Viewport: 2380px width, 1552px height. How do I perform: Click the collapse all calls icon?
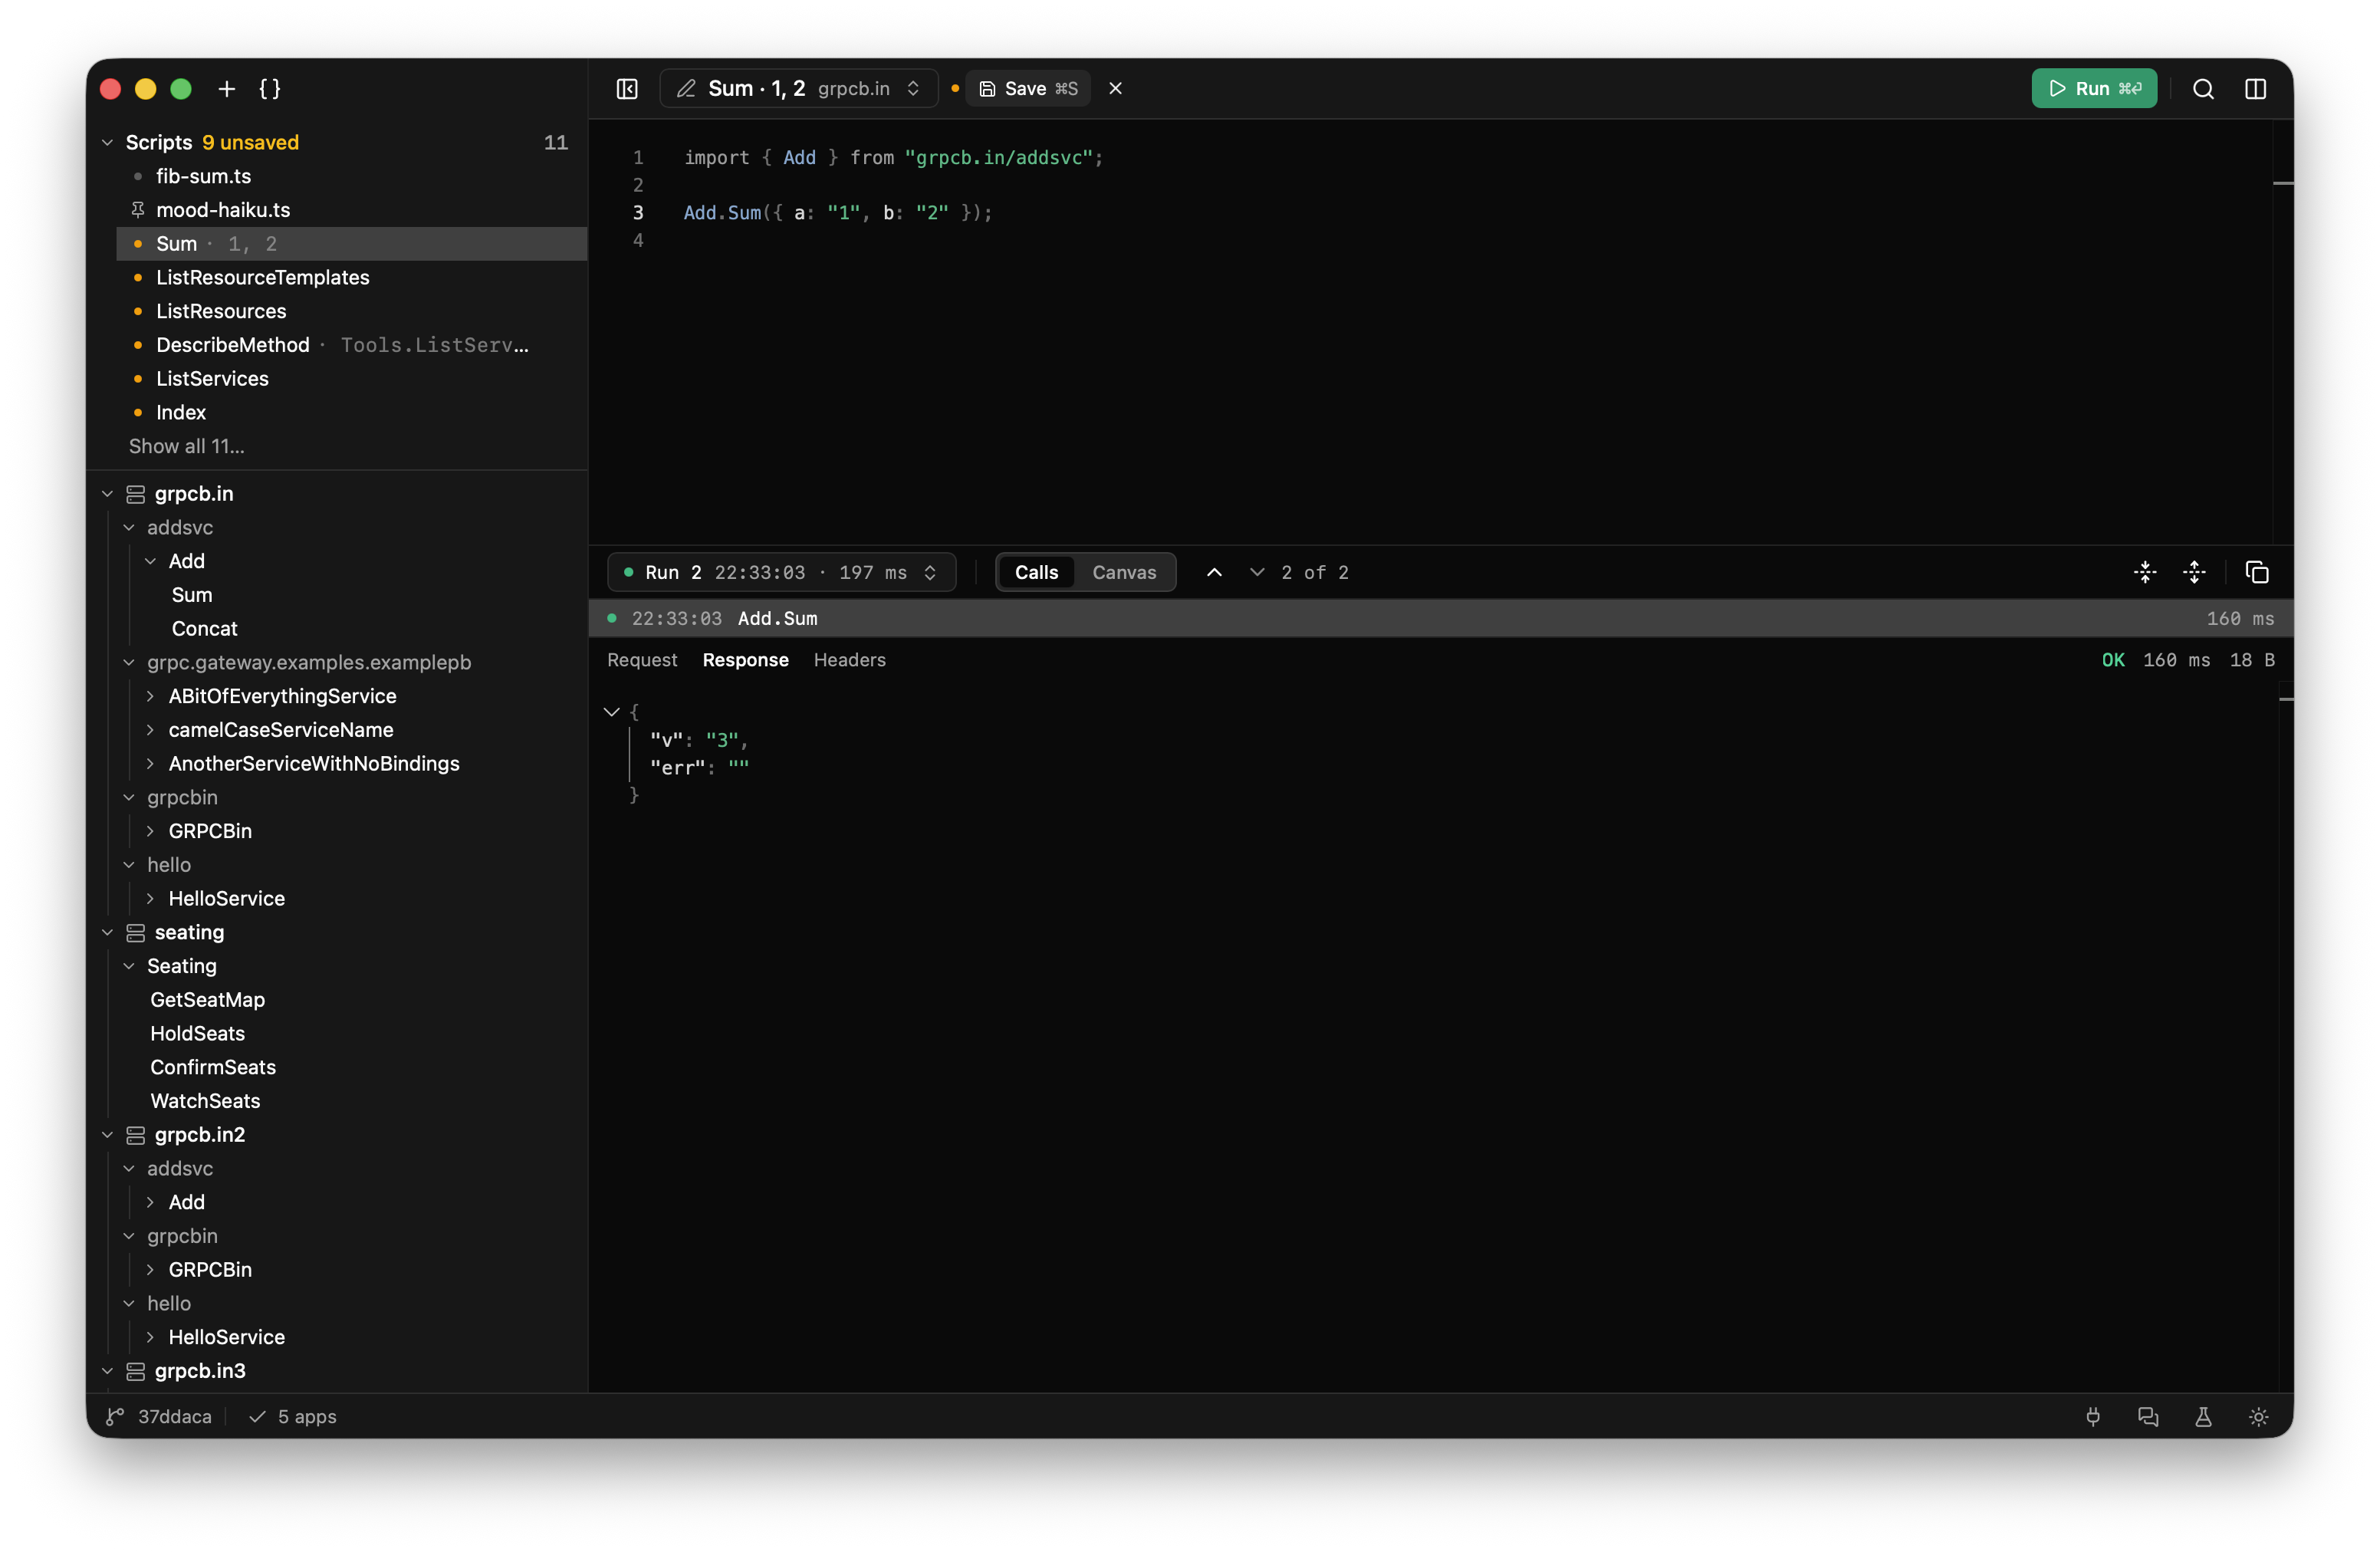pyautogui.click(x=2146, y=572)
